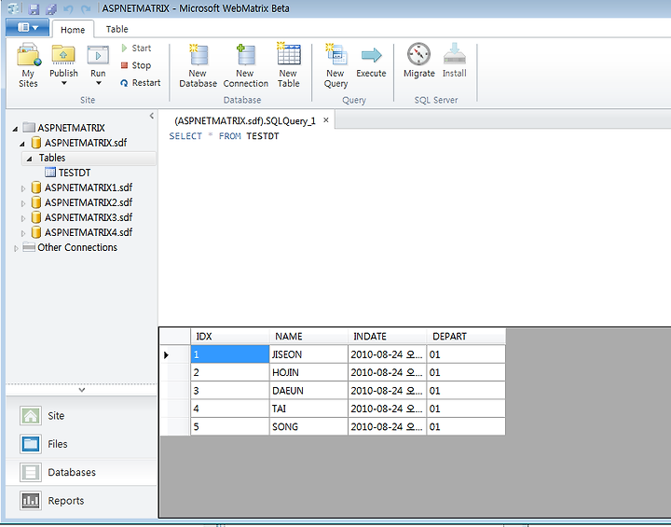The width and height of the screenshot is (671, 527).
Task: Click the Undo arrow in title bar
Action: click(x=68, y=8)
